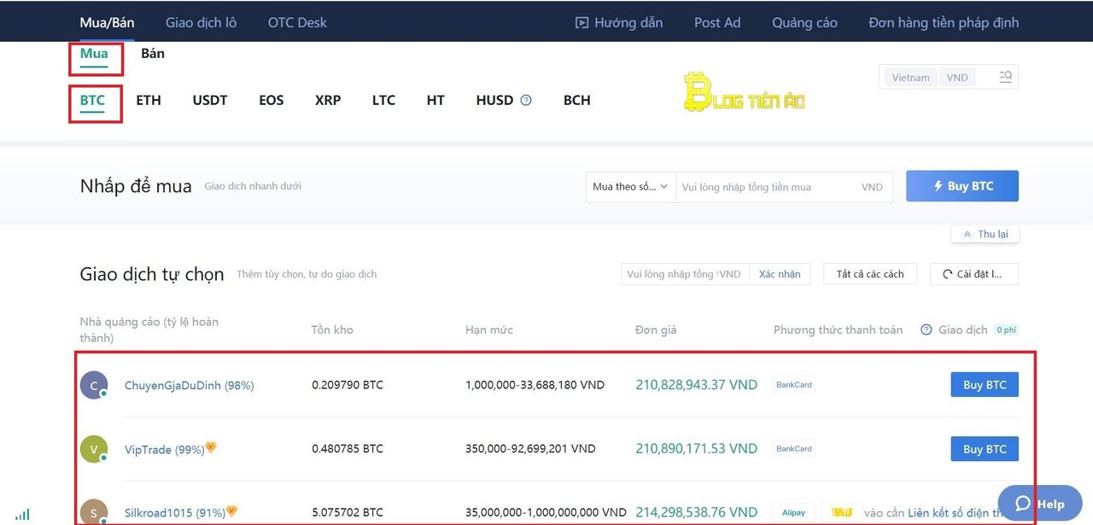The height and width of the screenshot is (525, 1093).
Task: Open the Vietnam country selector
Action: point(911,77)
